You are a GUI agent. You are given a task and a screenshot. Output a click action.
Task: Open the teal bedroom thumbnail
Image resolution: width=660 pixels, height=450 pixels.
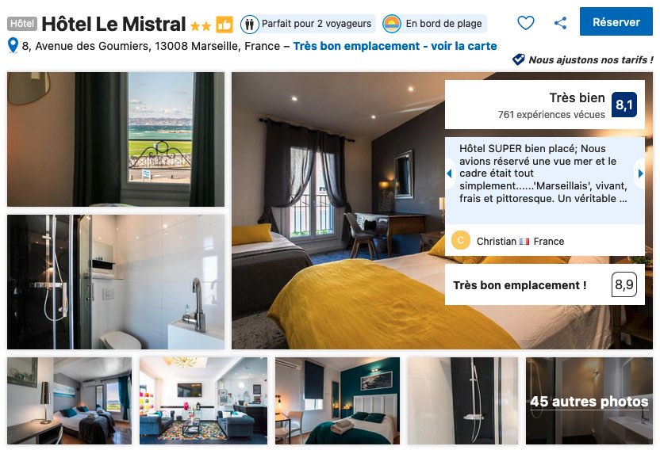337,401
